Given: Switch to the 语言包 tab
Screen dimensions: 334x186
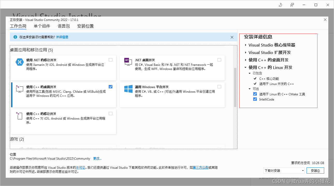Looking at the screenshot, I should (x=64, y=26).
